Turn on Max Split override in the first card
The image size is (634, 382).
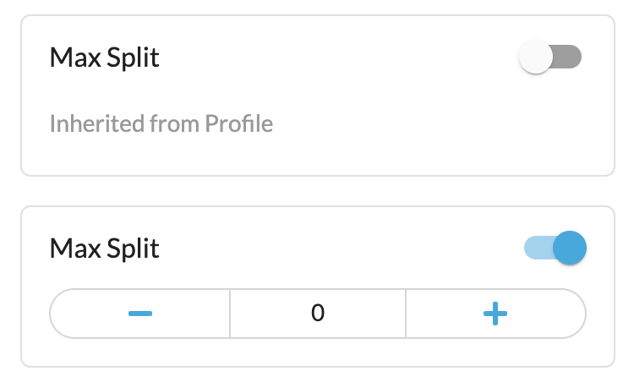[x=551, y=58]
